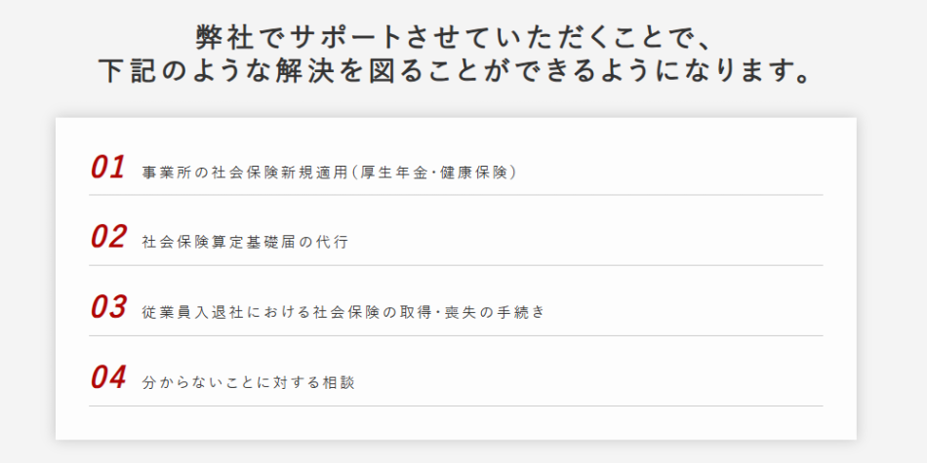Click the 従業員入退社における社会保険 item text

[x=343, y=313]
